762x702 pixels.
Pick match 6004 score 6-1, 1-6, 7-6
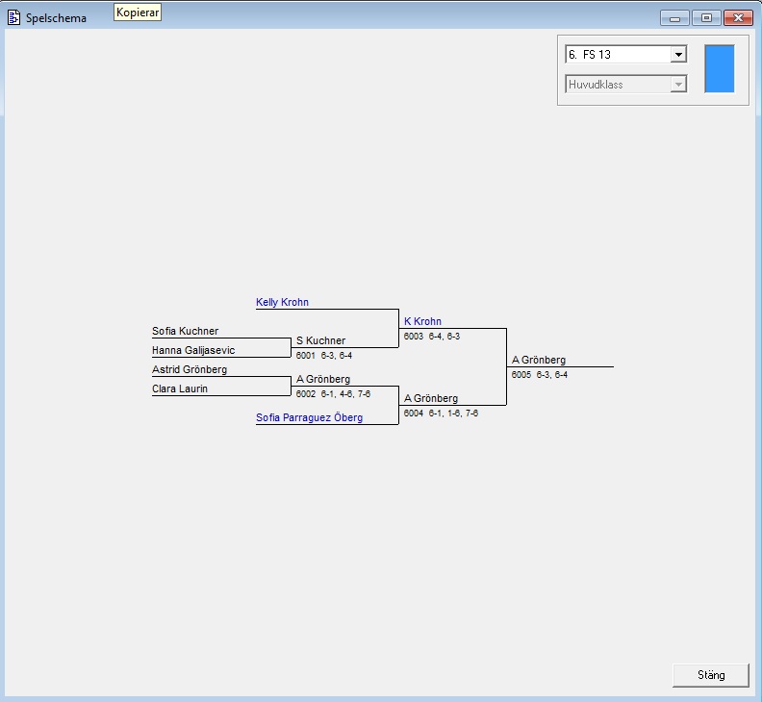click(440, 413)
